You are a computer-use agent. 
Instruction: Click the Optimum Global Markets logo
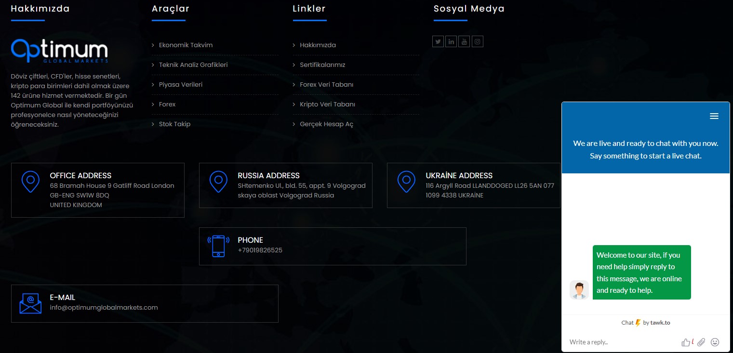59,51
